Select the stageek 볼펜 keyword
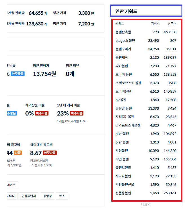Screen dimensions: 186x209 [125, 40]
